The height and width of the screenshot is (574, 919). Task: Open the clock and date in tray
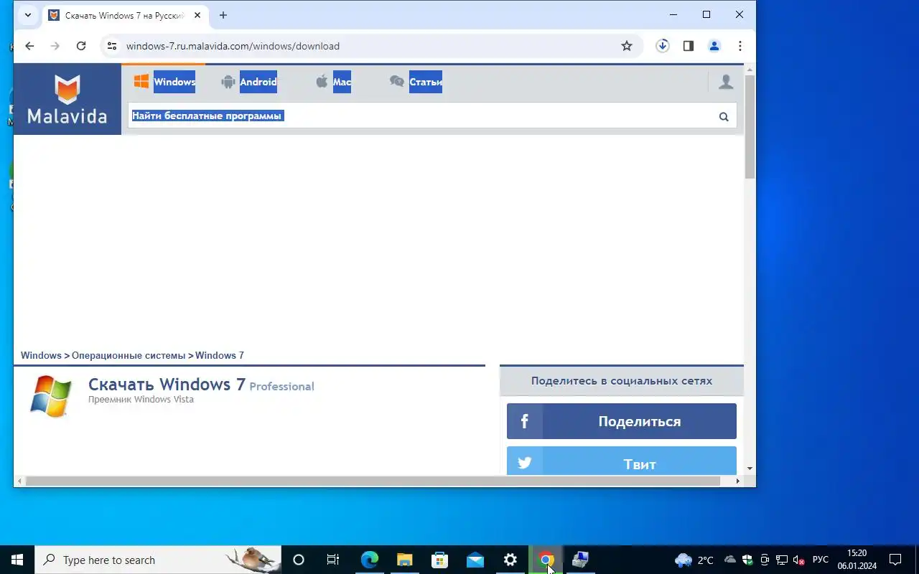(x=857, y=560)
